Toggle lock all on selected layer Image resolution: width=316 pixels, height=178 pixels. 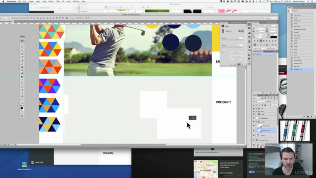pos(265,105)
